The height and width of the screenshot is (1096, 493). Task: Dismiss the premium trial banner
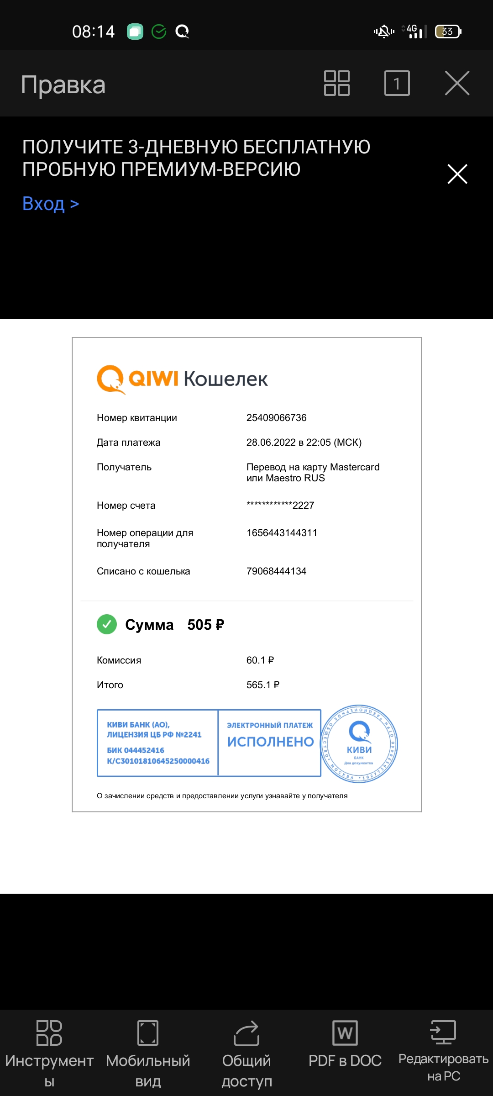coord(457,174)
